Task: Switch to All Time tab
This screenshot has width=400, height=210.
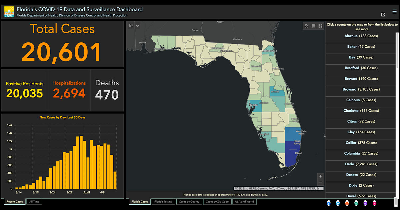Action: [34, 202]
